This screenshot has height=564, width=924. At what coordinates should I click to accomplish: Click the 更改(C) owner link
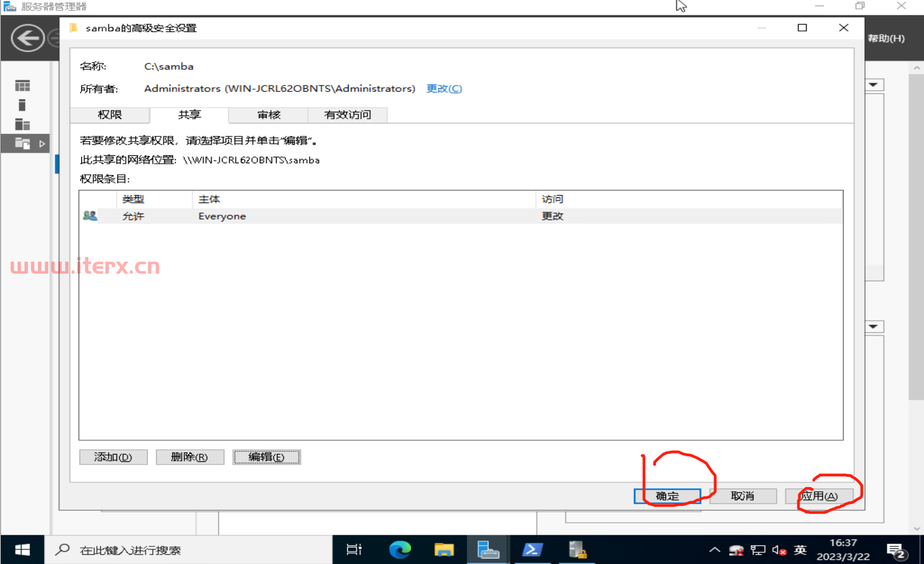tap(444, 88)
